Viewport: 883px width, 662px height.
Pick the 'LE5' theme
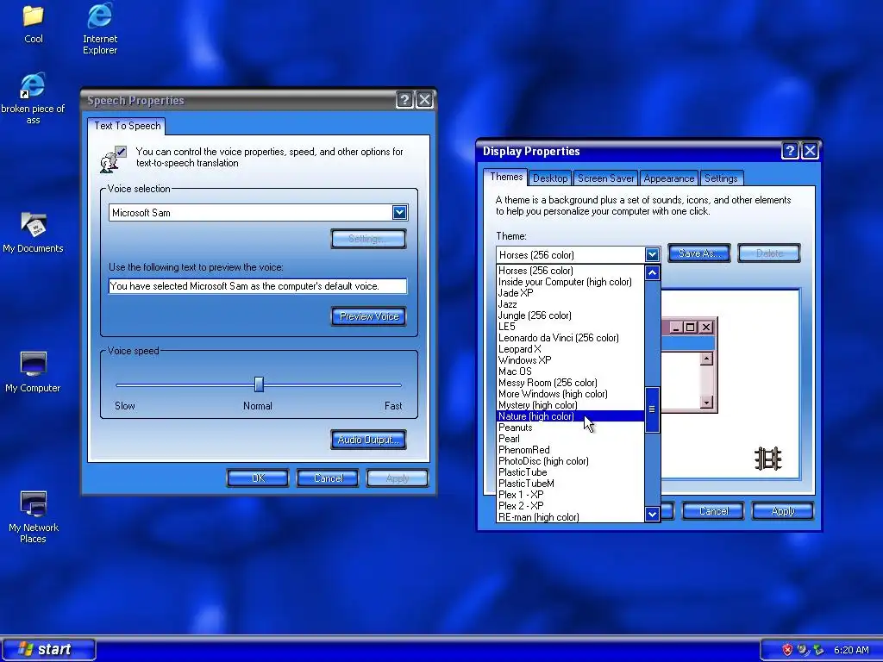(571, 327)
